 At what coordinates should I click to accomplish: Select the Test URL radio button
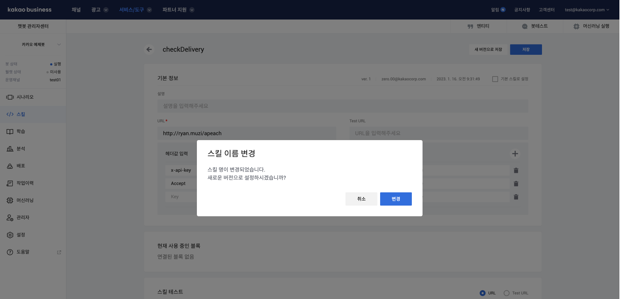coord(507,293)
